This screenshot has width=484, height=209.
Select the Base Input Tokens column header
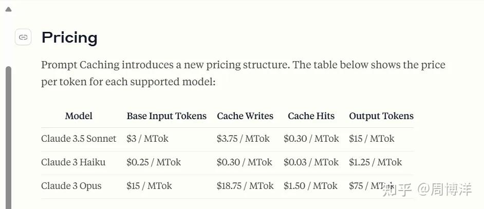point(166,116)
